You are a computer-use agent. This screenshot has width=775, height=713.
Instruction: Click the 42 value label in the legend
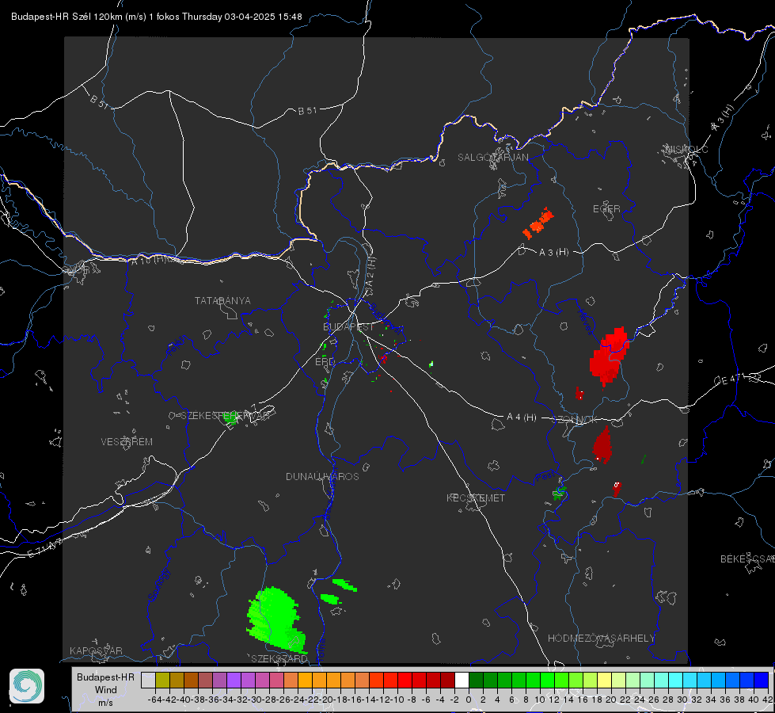click(x=766, y=700)
